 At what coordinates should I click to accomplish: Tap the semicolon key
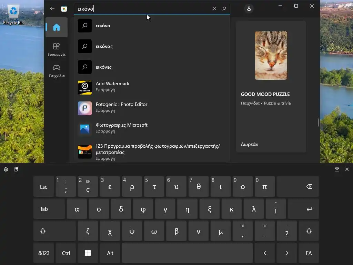pyautogui.click(x=66, y=187)
